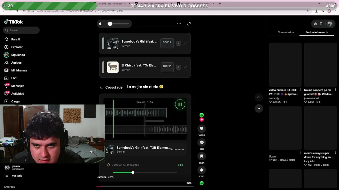Open the Minidramas section

coord(19,70)
